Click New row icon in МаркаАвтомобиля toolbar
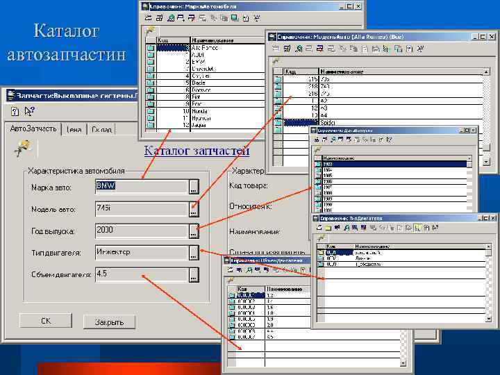 coord(149,18)
